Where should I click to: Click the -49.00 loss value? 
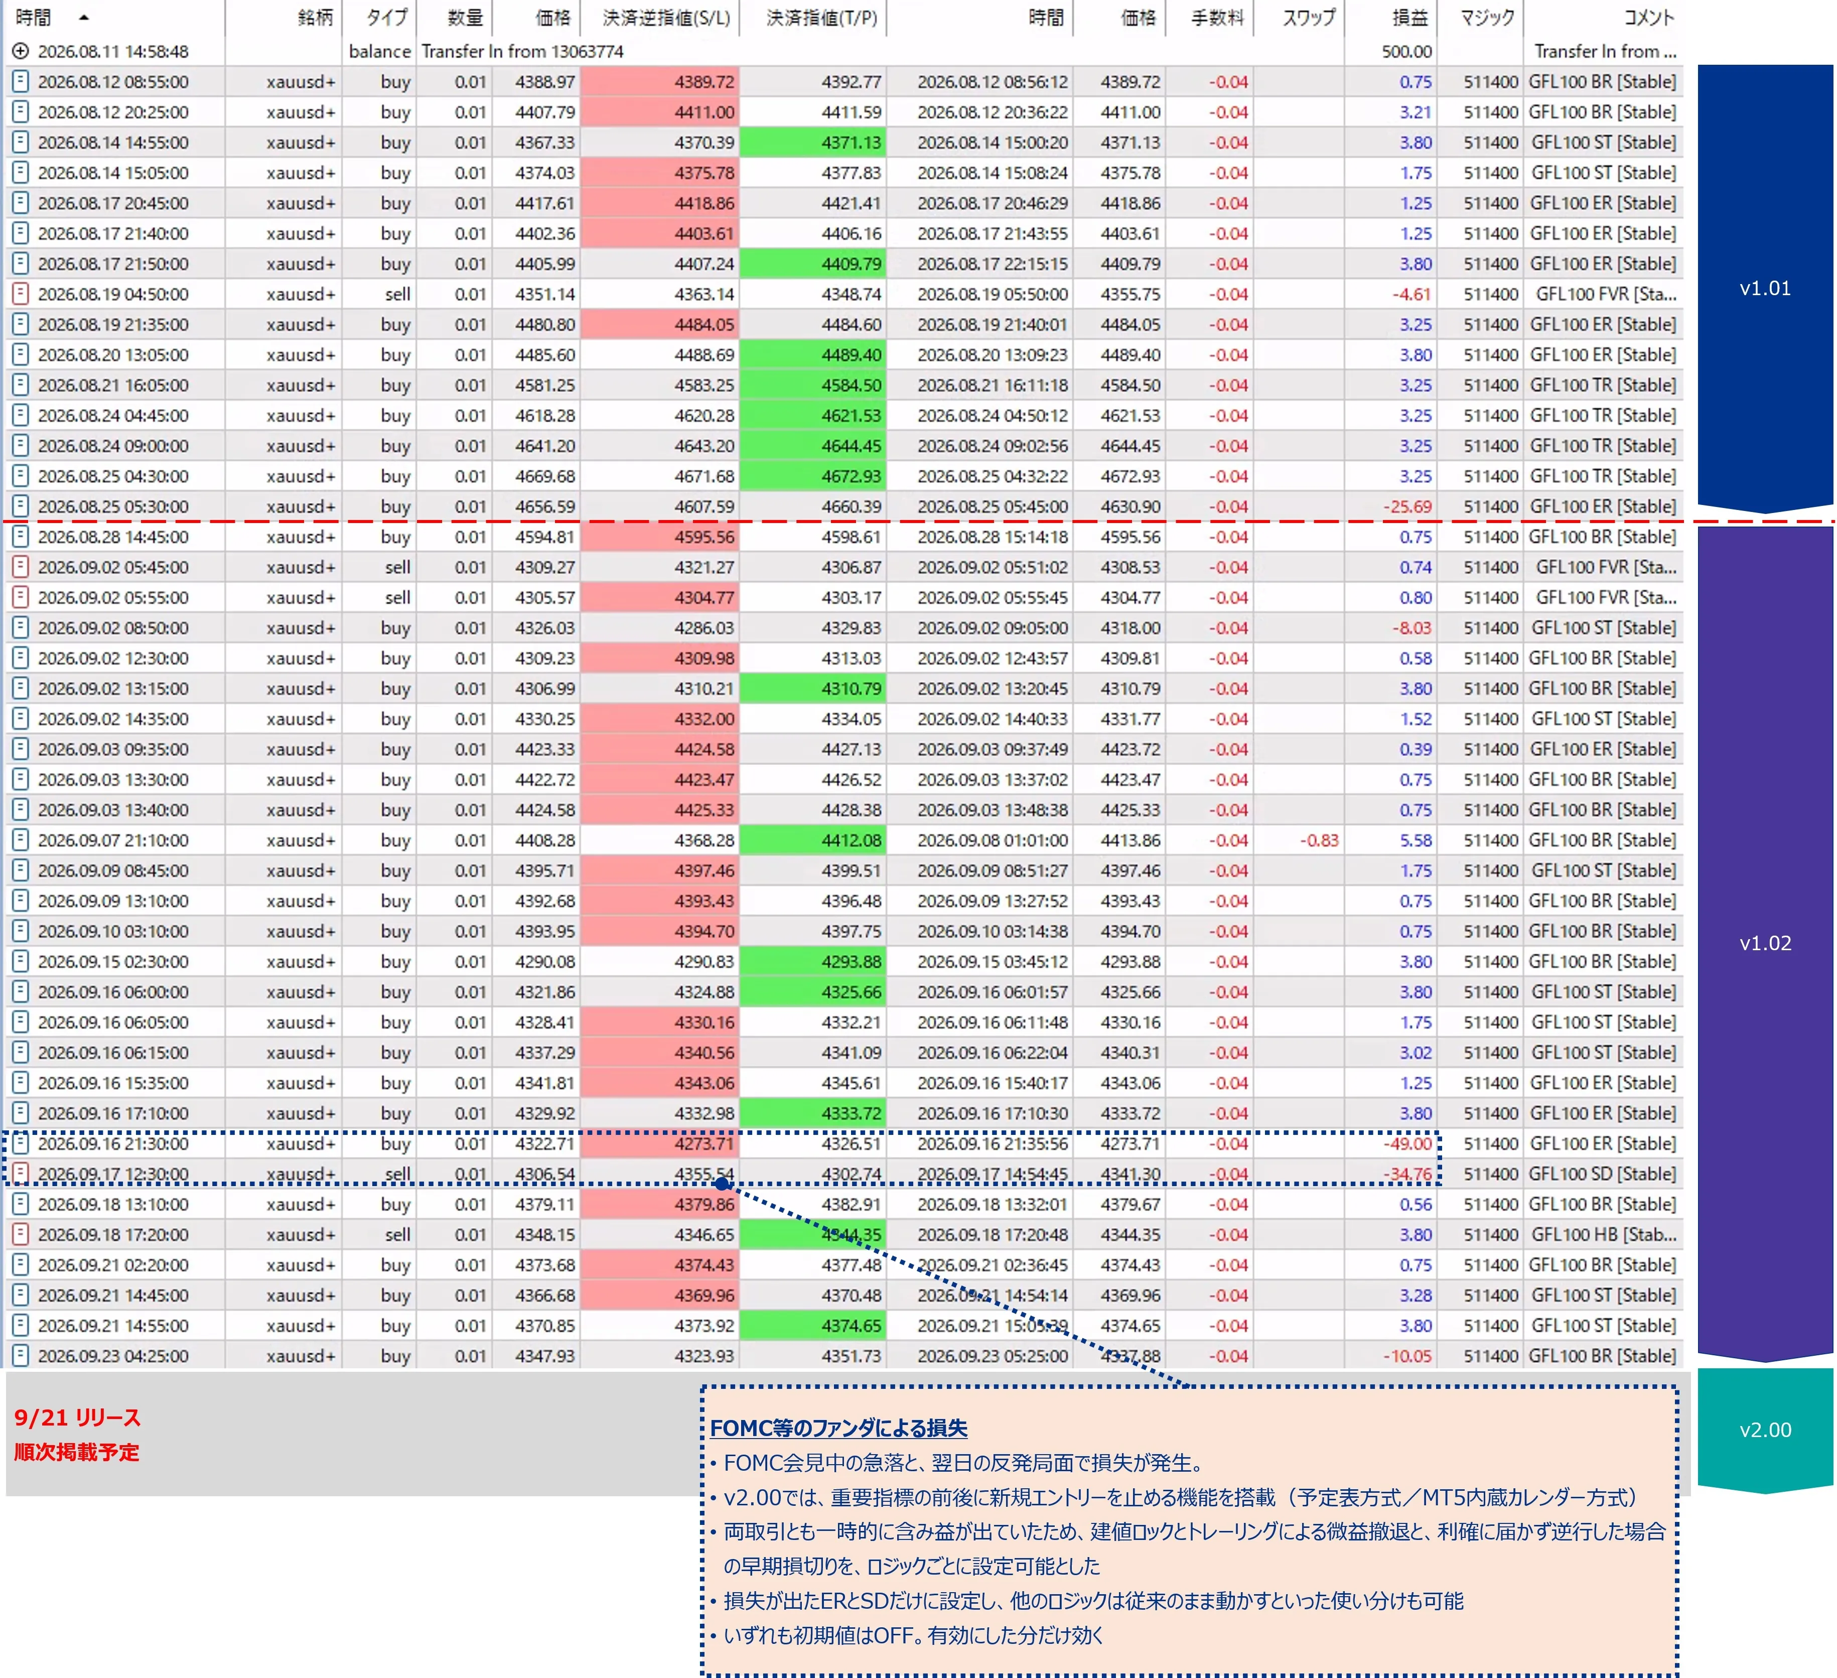tap(1408, 1143)
